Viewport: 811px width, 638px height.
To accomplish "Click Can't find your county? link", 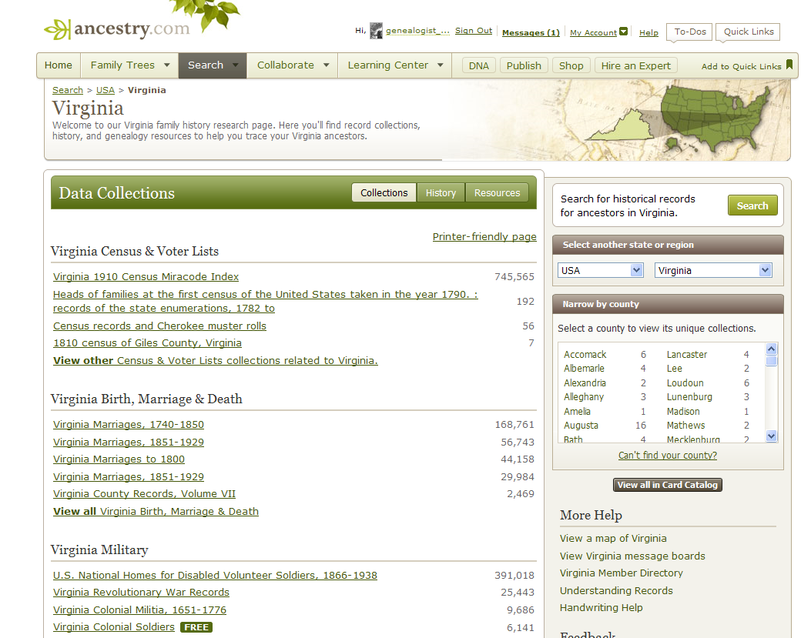I will 667,455.
